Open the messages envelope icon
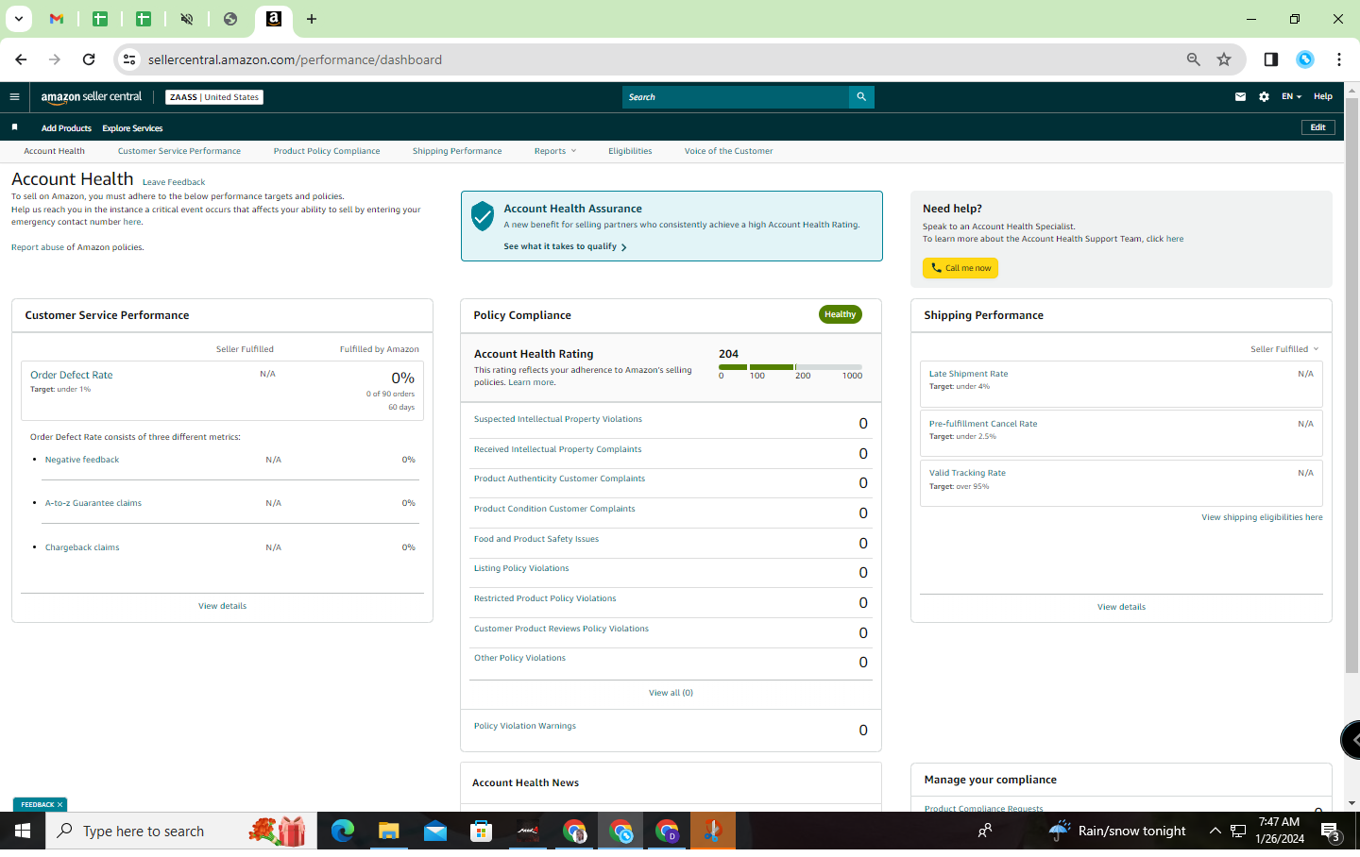The height and width of the screenshot is (857, 1360). click(1240, 96)
